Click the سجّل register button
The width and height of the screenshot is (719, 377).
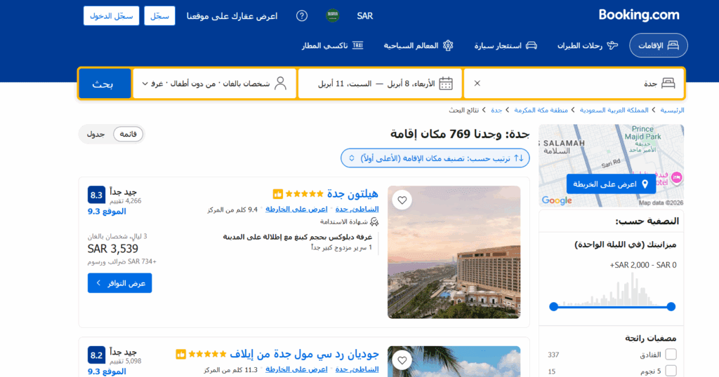pyautogui.click(x=159, y=16)
